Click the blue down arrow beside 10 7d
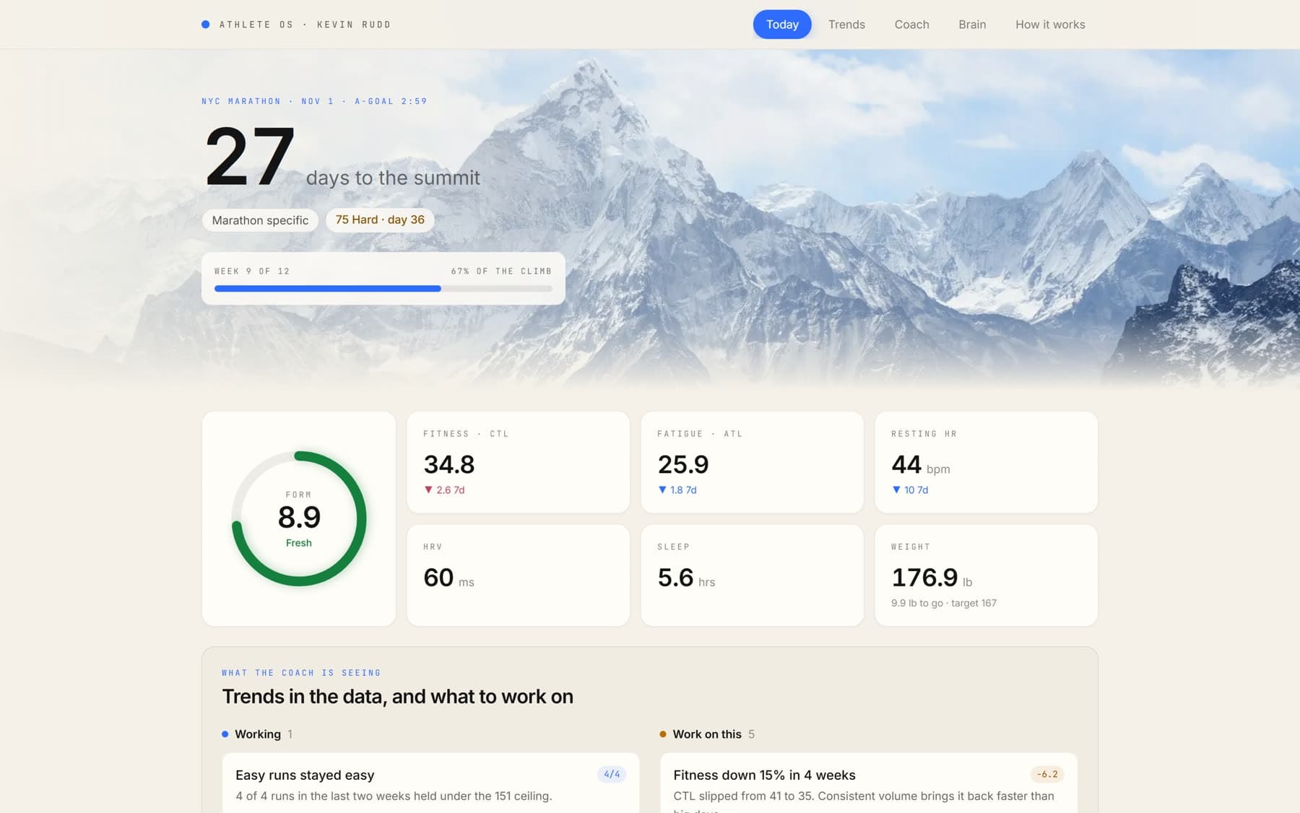The width and height of the screenshot is (1300, 813). coord(896,490)
